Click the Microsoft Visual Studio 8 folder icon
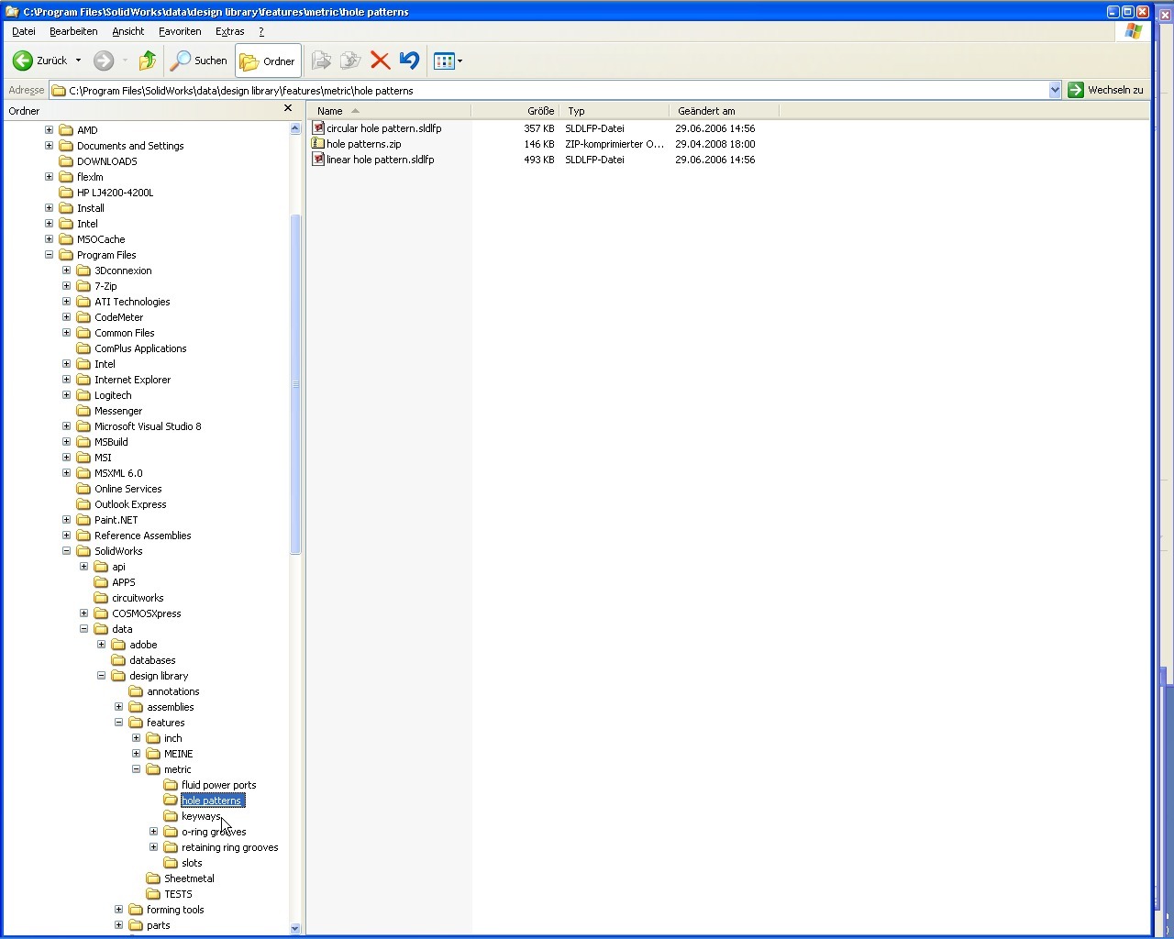The image size is (1174, 939). [83, 426]
